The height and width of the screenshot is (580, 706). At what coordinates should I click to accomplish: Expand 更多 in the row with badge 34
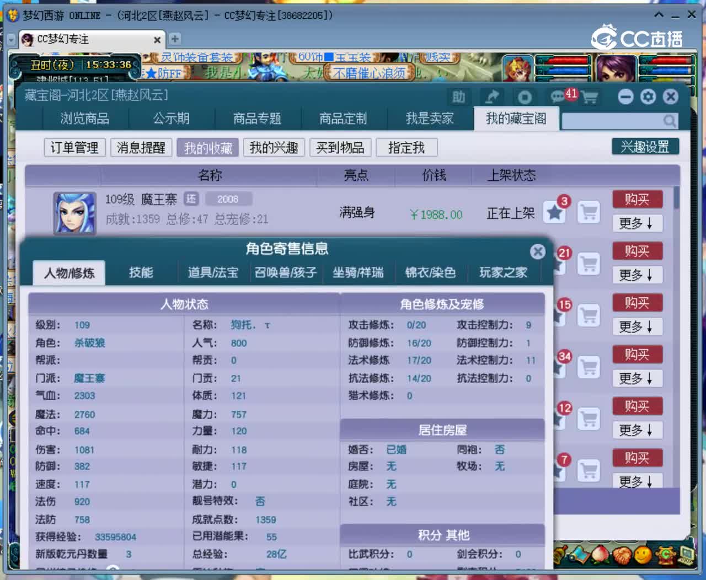[x=637, y=378]
